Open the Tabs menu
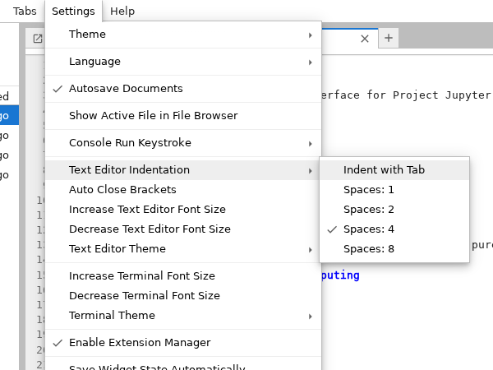Viewport: 493px width, 370px height. tap(25, 11)
